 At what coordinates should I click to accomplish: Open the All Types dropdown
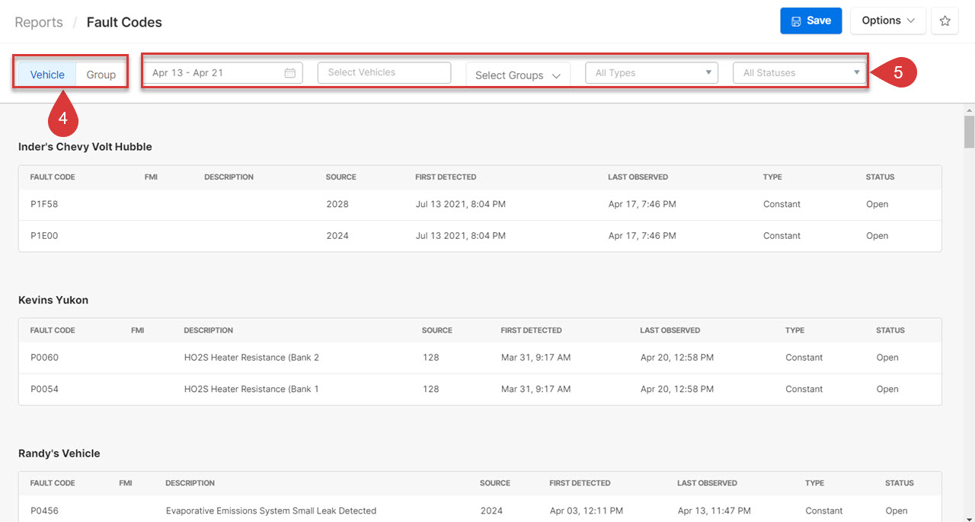[651, 73]
